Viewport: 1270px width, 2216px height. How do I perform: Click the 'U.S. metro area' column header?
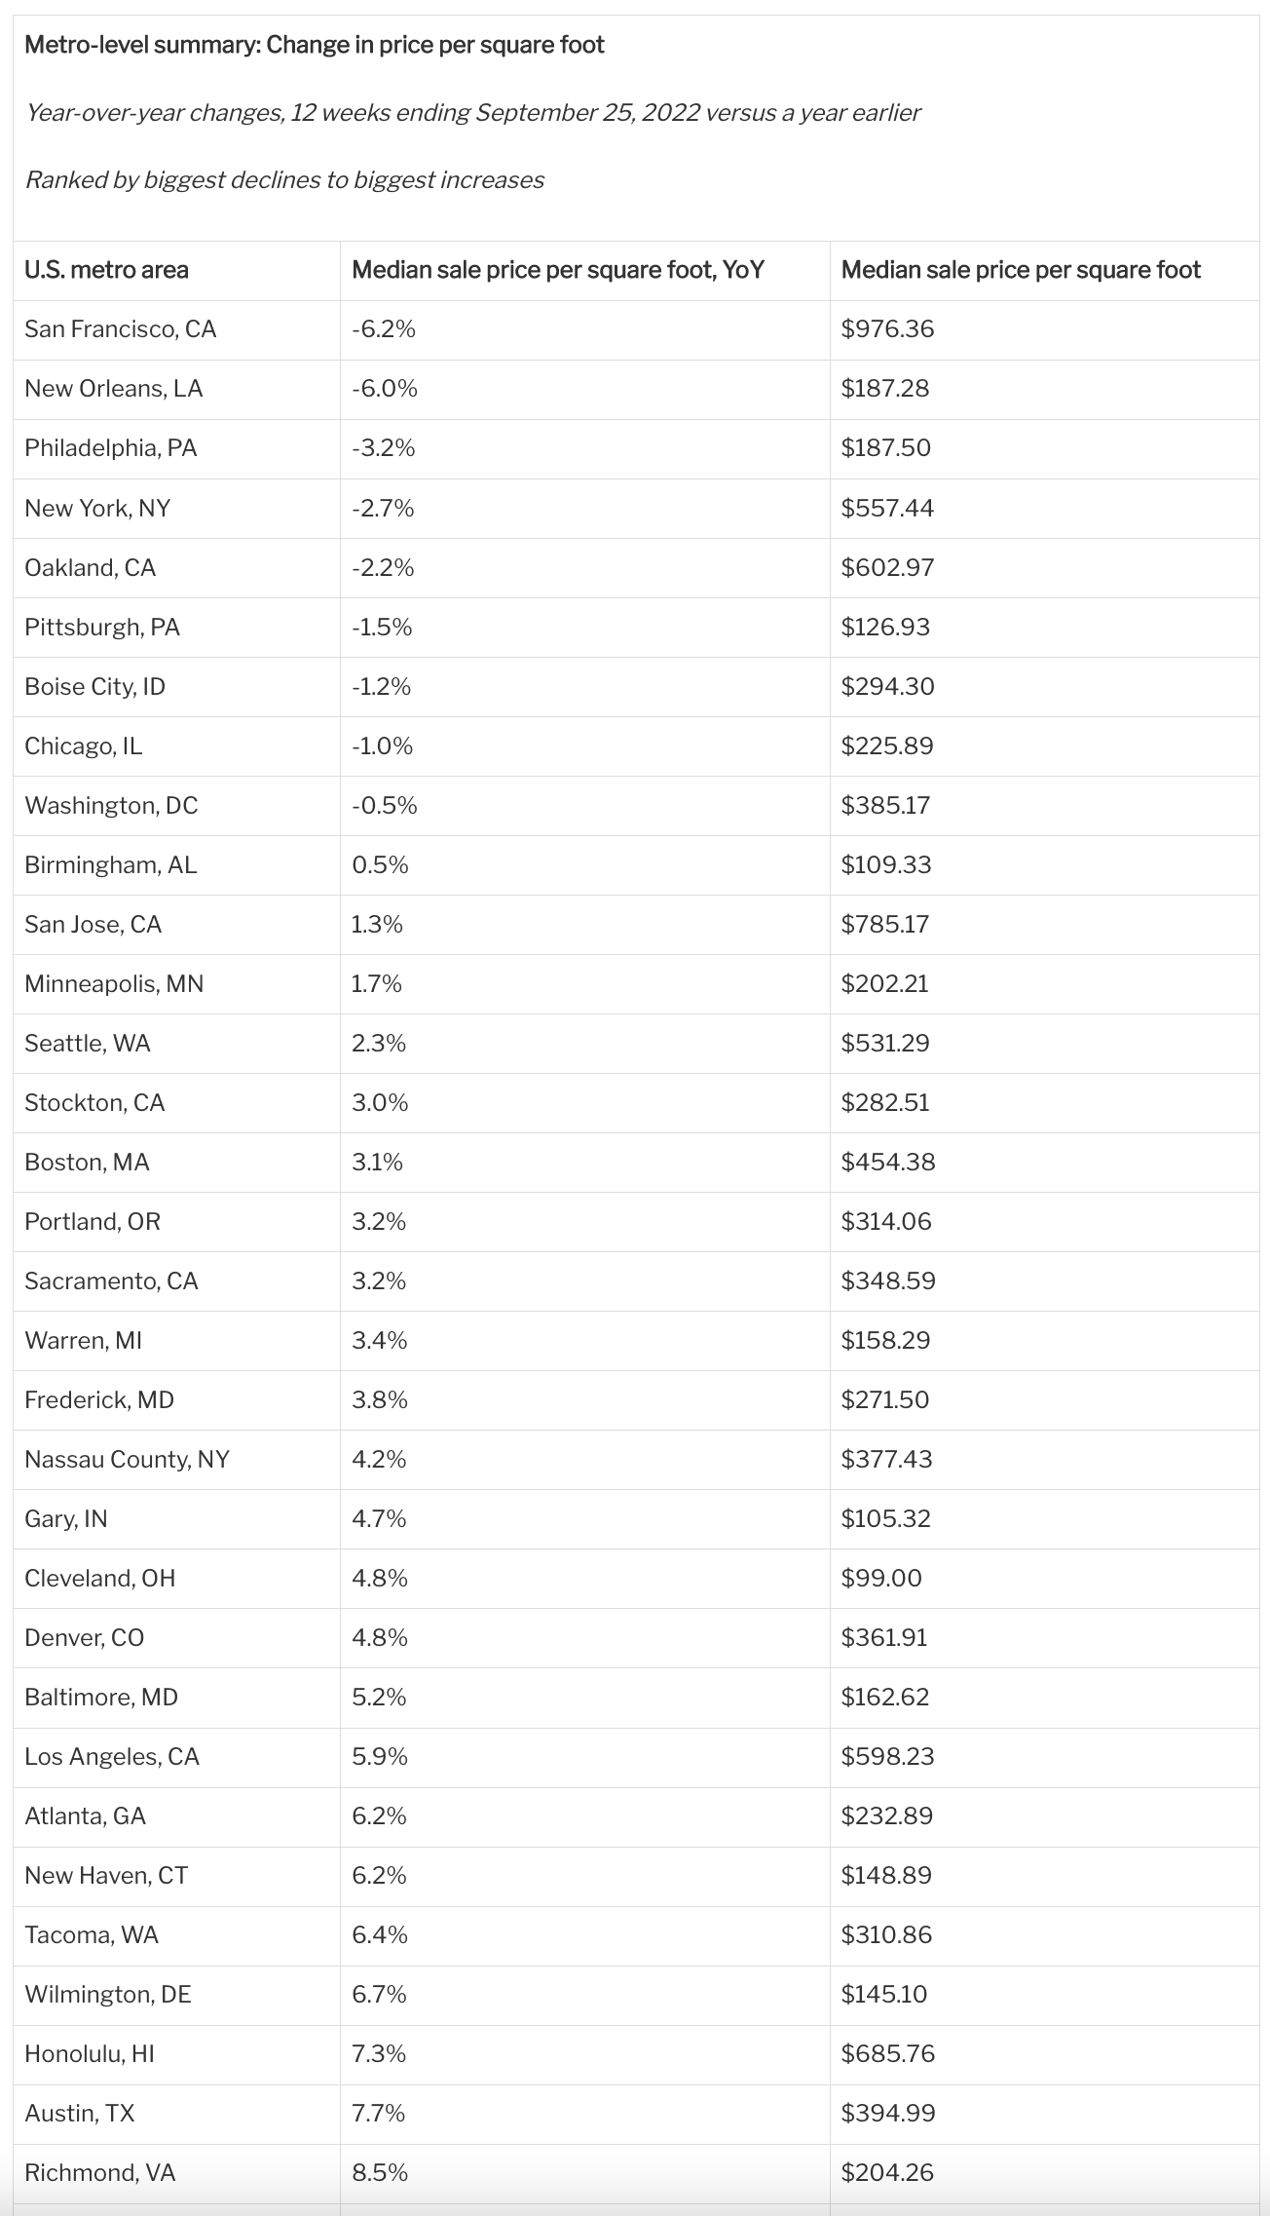pyautogui.click(x=107, y=270)
